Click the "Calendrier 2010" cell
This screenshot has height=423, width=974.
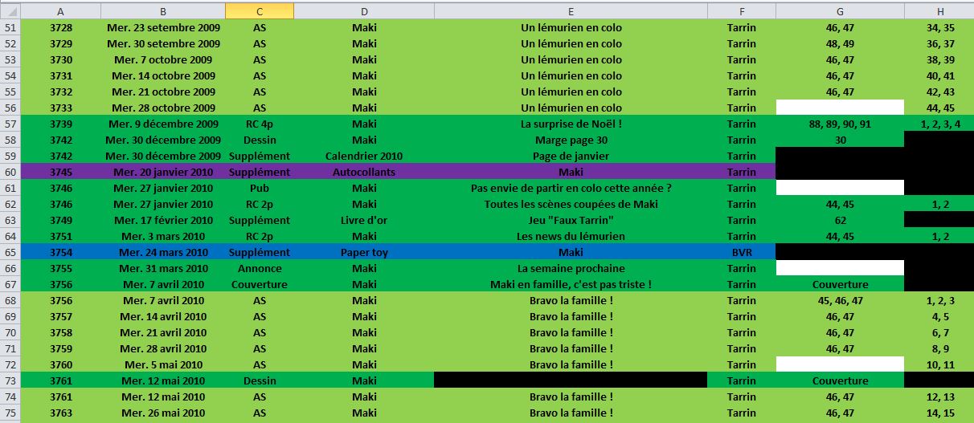(364, 156)
